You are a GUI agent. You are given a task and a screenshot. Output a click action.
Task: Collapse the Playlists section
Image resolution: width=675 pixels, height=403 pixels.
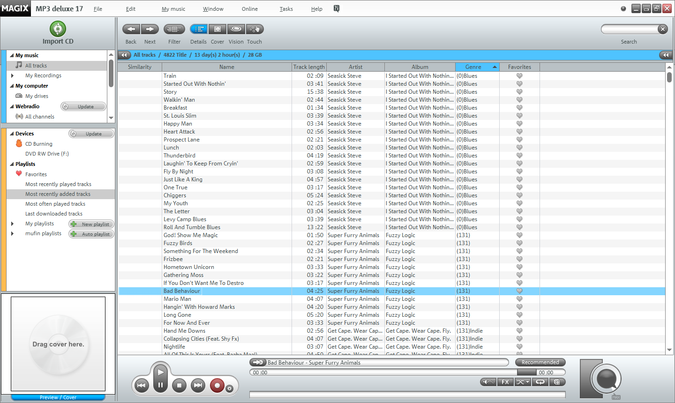(x=12, y=164)
